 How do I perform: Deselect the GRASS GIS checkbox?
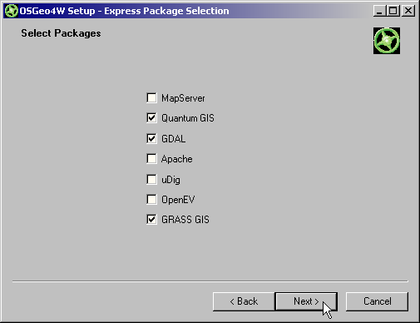tap(151, 220)
